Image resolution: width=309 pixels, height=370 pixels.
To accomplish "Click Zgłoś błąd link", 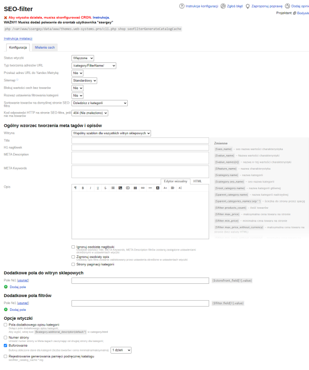I will [x=235, y=6].
